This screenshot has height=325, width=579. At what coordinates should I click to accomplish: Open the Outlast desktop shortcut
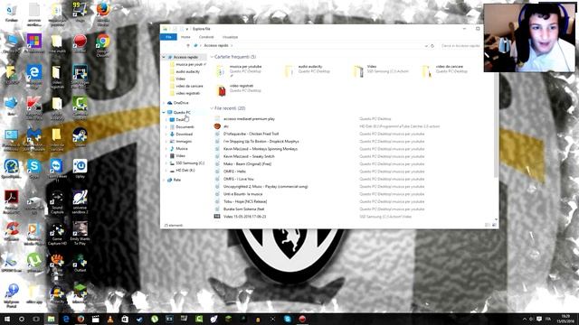(80, 263)
